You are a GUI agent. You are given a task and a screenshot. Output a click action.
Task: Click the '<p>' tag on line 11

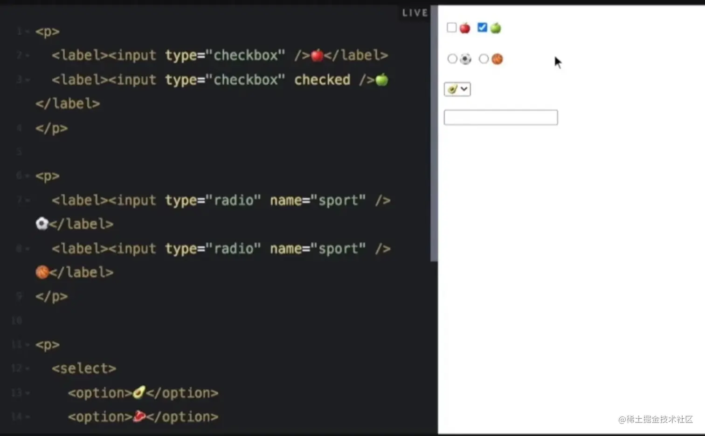click(x=48, y=345)
